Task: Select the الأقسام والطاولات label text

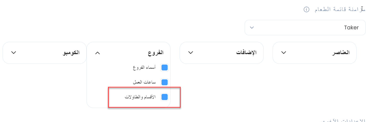Action: 140,97
